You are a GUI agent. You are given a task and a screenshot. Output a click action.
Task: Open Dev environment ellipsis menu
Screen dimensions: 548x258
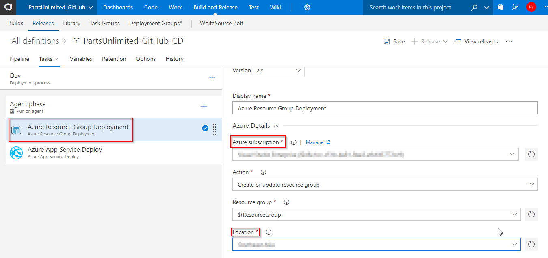pos(212,78)
